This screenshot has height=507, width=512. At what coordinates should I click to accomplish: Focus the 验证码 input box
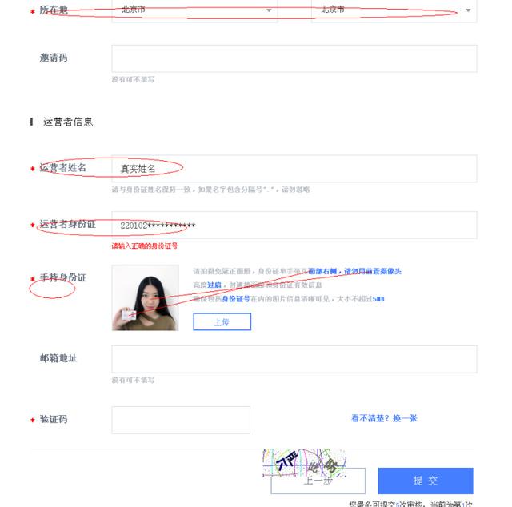(181, 420)
